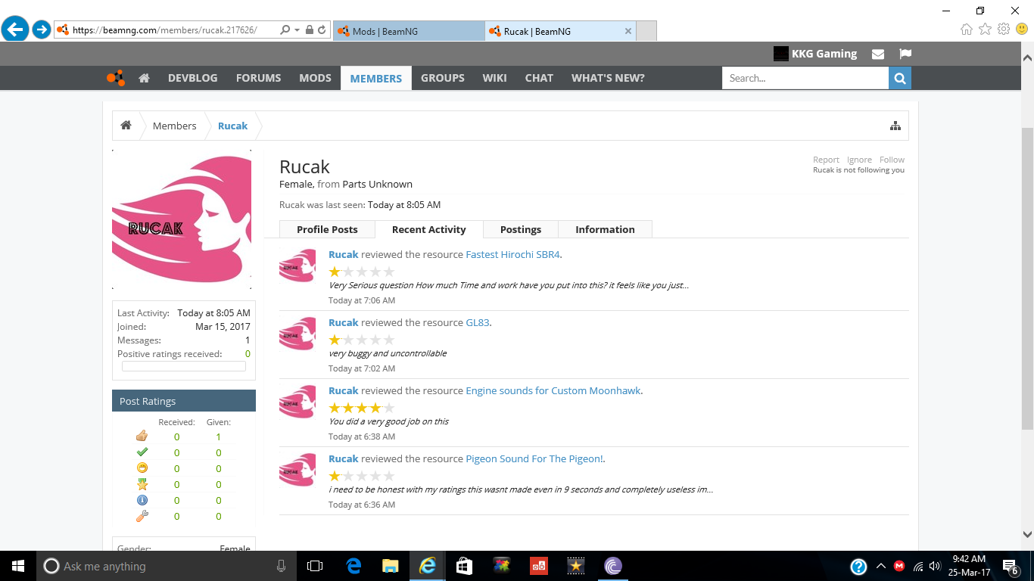Click the breadcrumb home icon

126,126
